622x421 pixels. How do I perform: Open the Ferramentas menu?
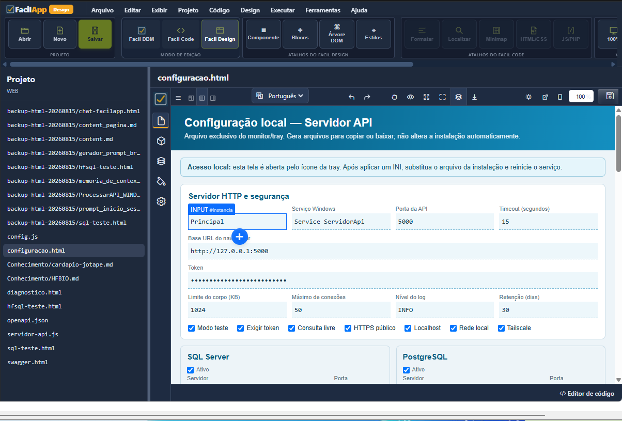point(323,10)
